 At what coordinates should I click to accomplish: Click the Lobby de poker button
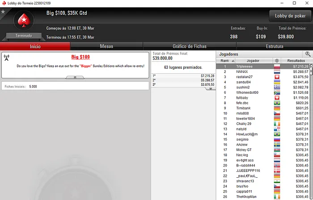pyautogui.click(x=290, y=16)
